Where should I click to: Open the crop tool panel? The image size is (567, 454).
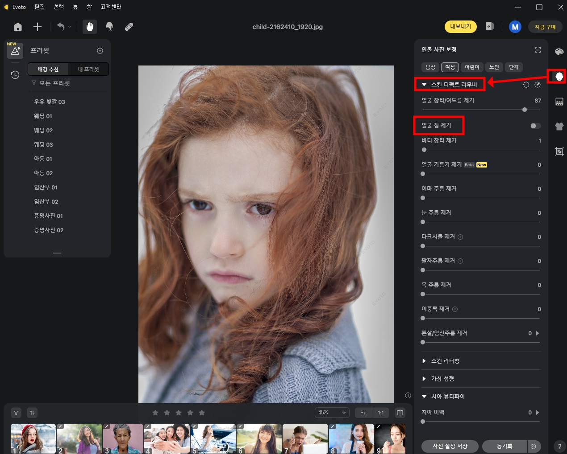(x=559, y=151)
